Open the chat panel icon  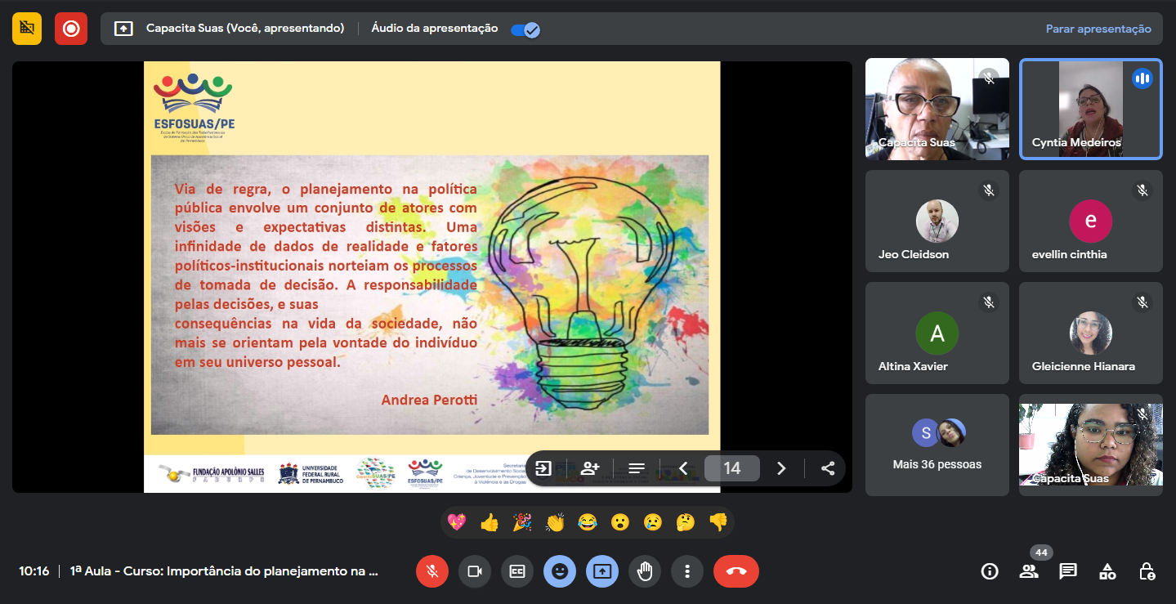pos(1068,571)
